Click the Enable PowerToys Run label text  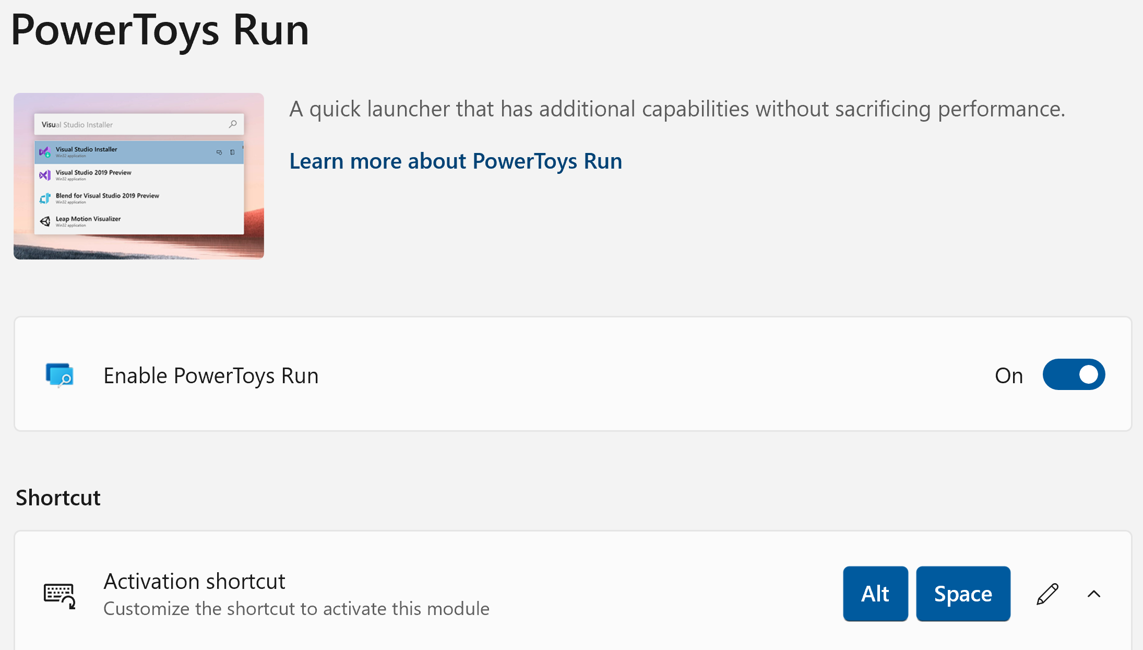pyautogui.click(x=211, y=376)
